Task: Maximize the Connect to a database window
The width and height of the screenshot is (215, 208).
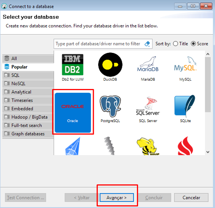Action: (193, 6)
